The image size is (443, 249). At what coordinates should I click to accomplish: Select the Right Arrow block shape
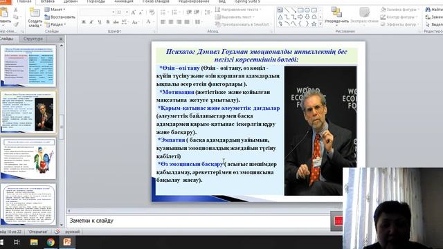tap(300, 17)
